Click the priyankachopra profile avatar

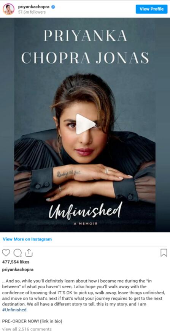coord(8,9)
